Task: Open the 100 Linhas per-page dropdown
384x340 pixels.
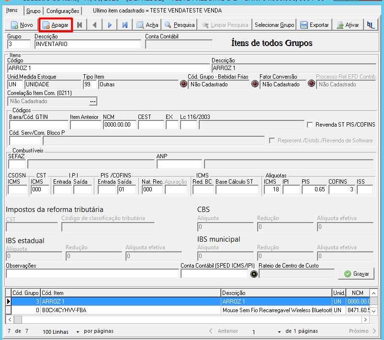Action: click(78, 332)
